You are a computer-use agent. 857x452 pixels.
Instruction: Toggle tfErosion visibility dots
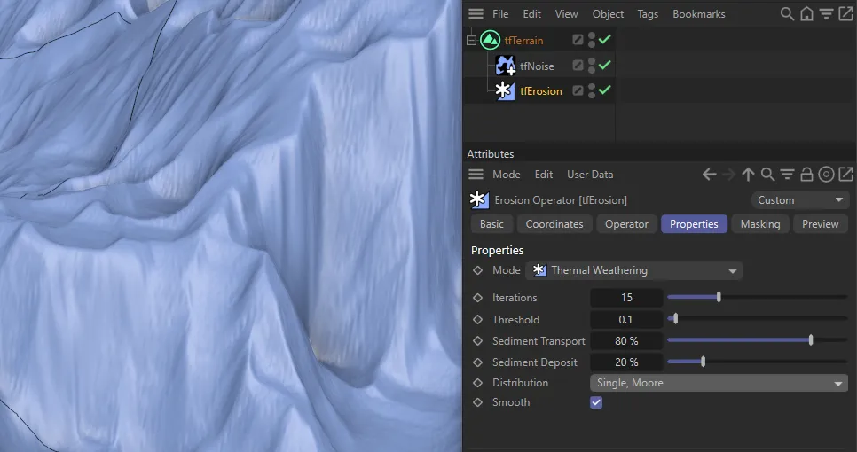(592, 90)
